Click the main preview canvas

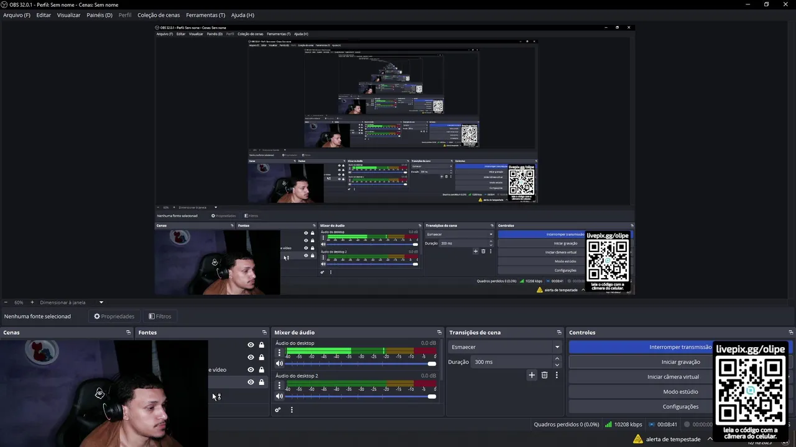pos(394,159)
